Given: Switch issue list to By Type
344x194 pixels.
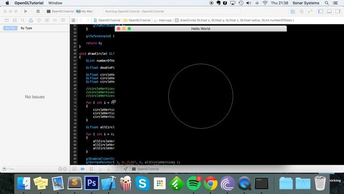Looking at the screenshot, I should coord(26,28).
